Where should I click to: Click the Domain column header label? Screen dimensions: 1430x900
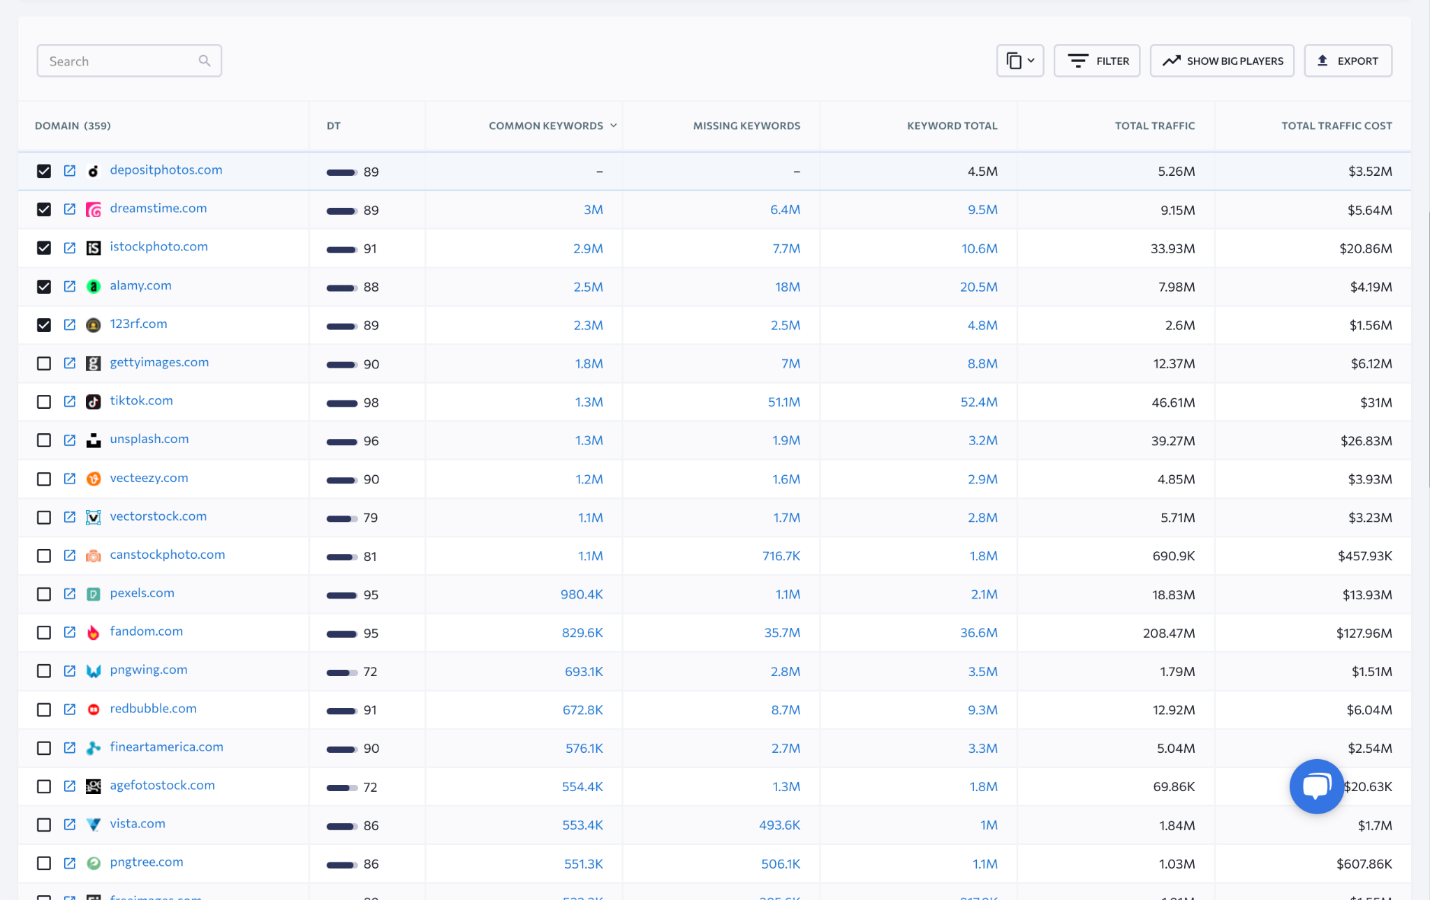pos(74,124)
